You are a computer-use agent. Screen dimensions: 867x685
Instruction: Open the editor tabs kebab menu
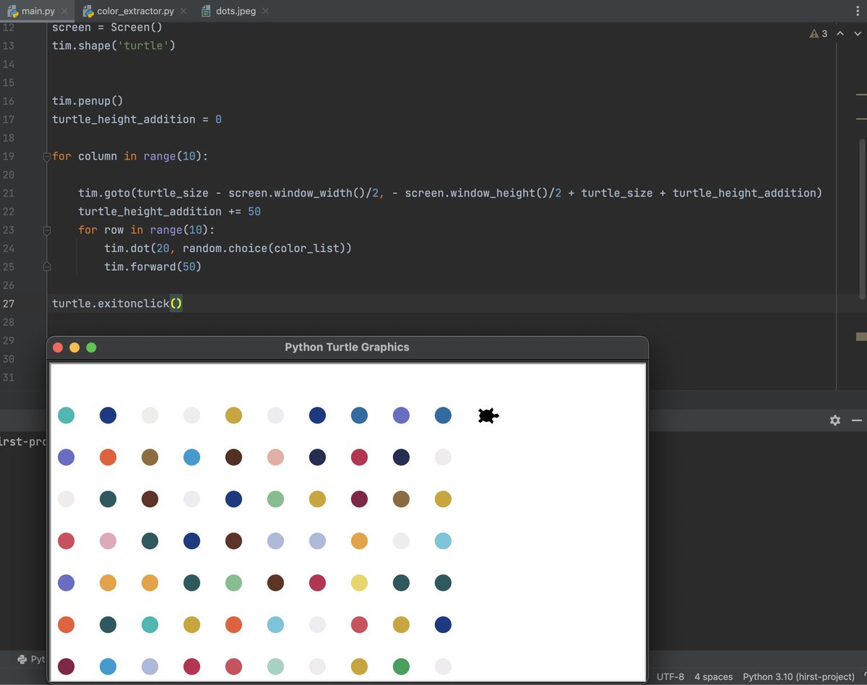857,11
